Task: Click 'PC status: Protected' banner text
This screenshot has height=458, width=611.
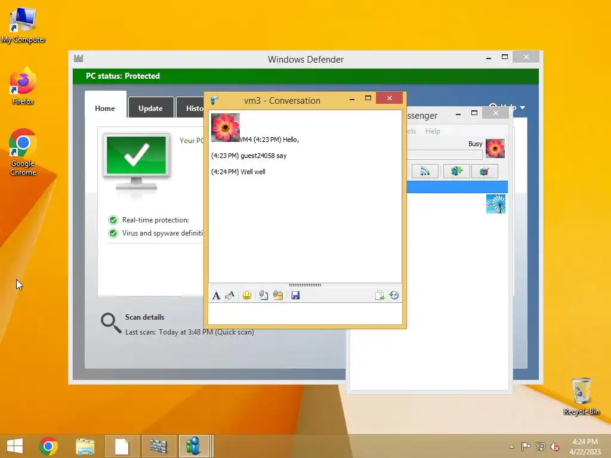Action: [x=123, y=76]
